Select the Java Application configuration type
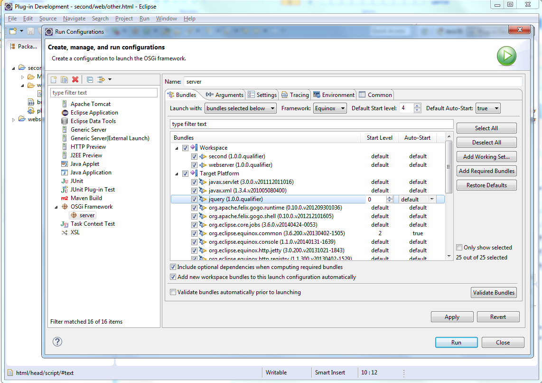 (x=91, y=172)
